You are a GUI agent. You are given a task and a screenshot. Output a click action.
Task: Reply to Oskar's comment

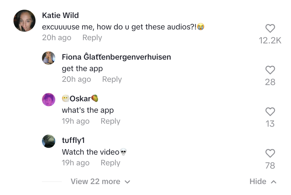click(x=110, y=121)
